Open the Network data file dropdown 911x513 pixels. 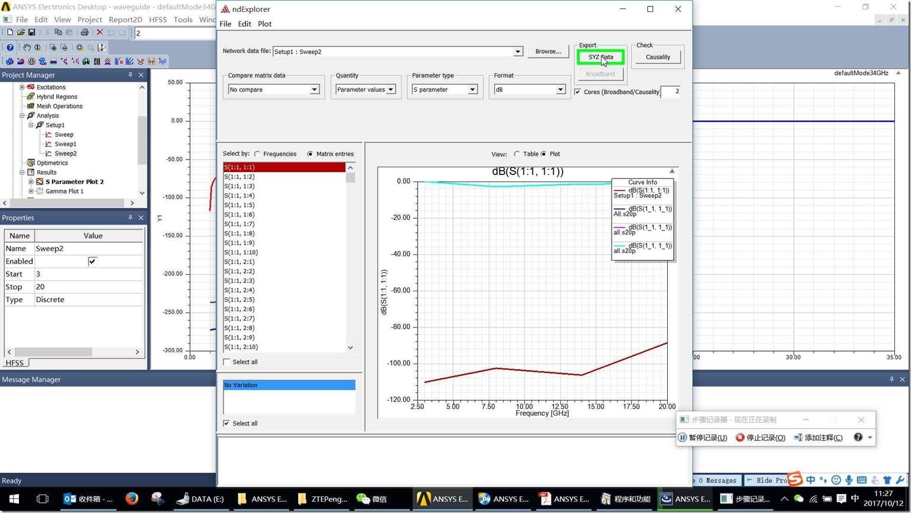tap(518, 51)
